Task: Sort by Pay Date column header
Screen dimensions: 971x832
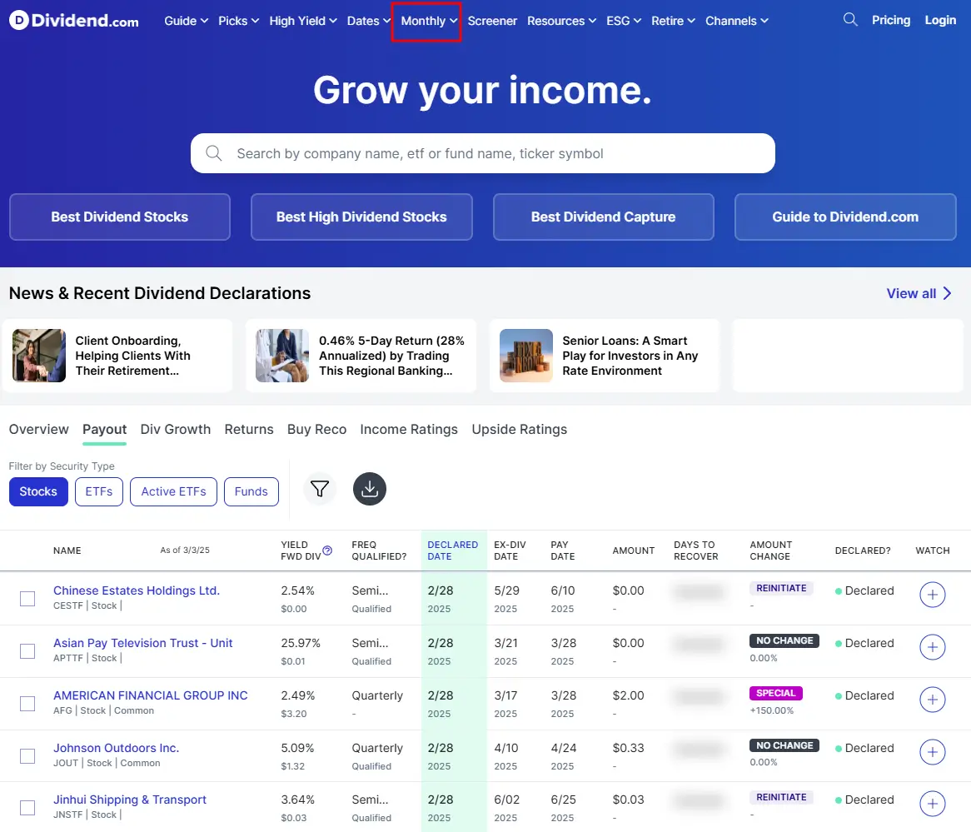Action: [x=563, y=551]
